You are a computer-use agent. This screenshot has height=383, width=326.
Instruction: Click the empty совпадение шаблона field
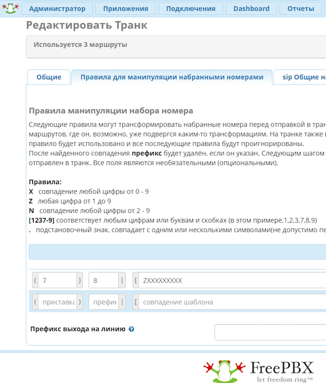coord(231,302)
